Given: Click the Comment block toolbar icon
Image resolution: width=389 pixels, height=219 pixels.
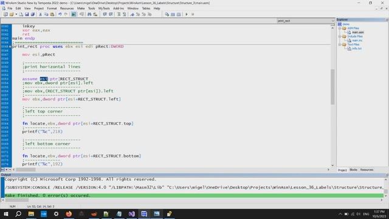Looking at the screenshot, I should pyautogui.click(x=119, y=15).
